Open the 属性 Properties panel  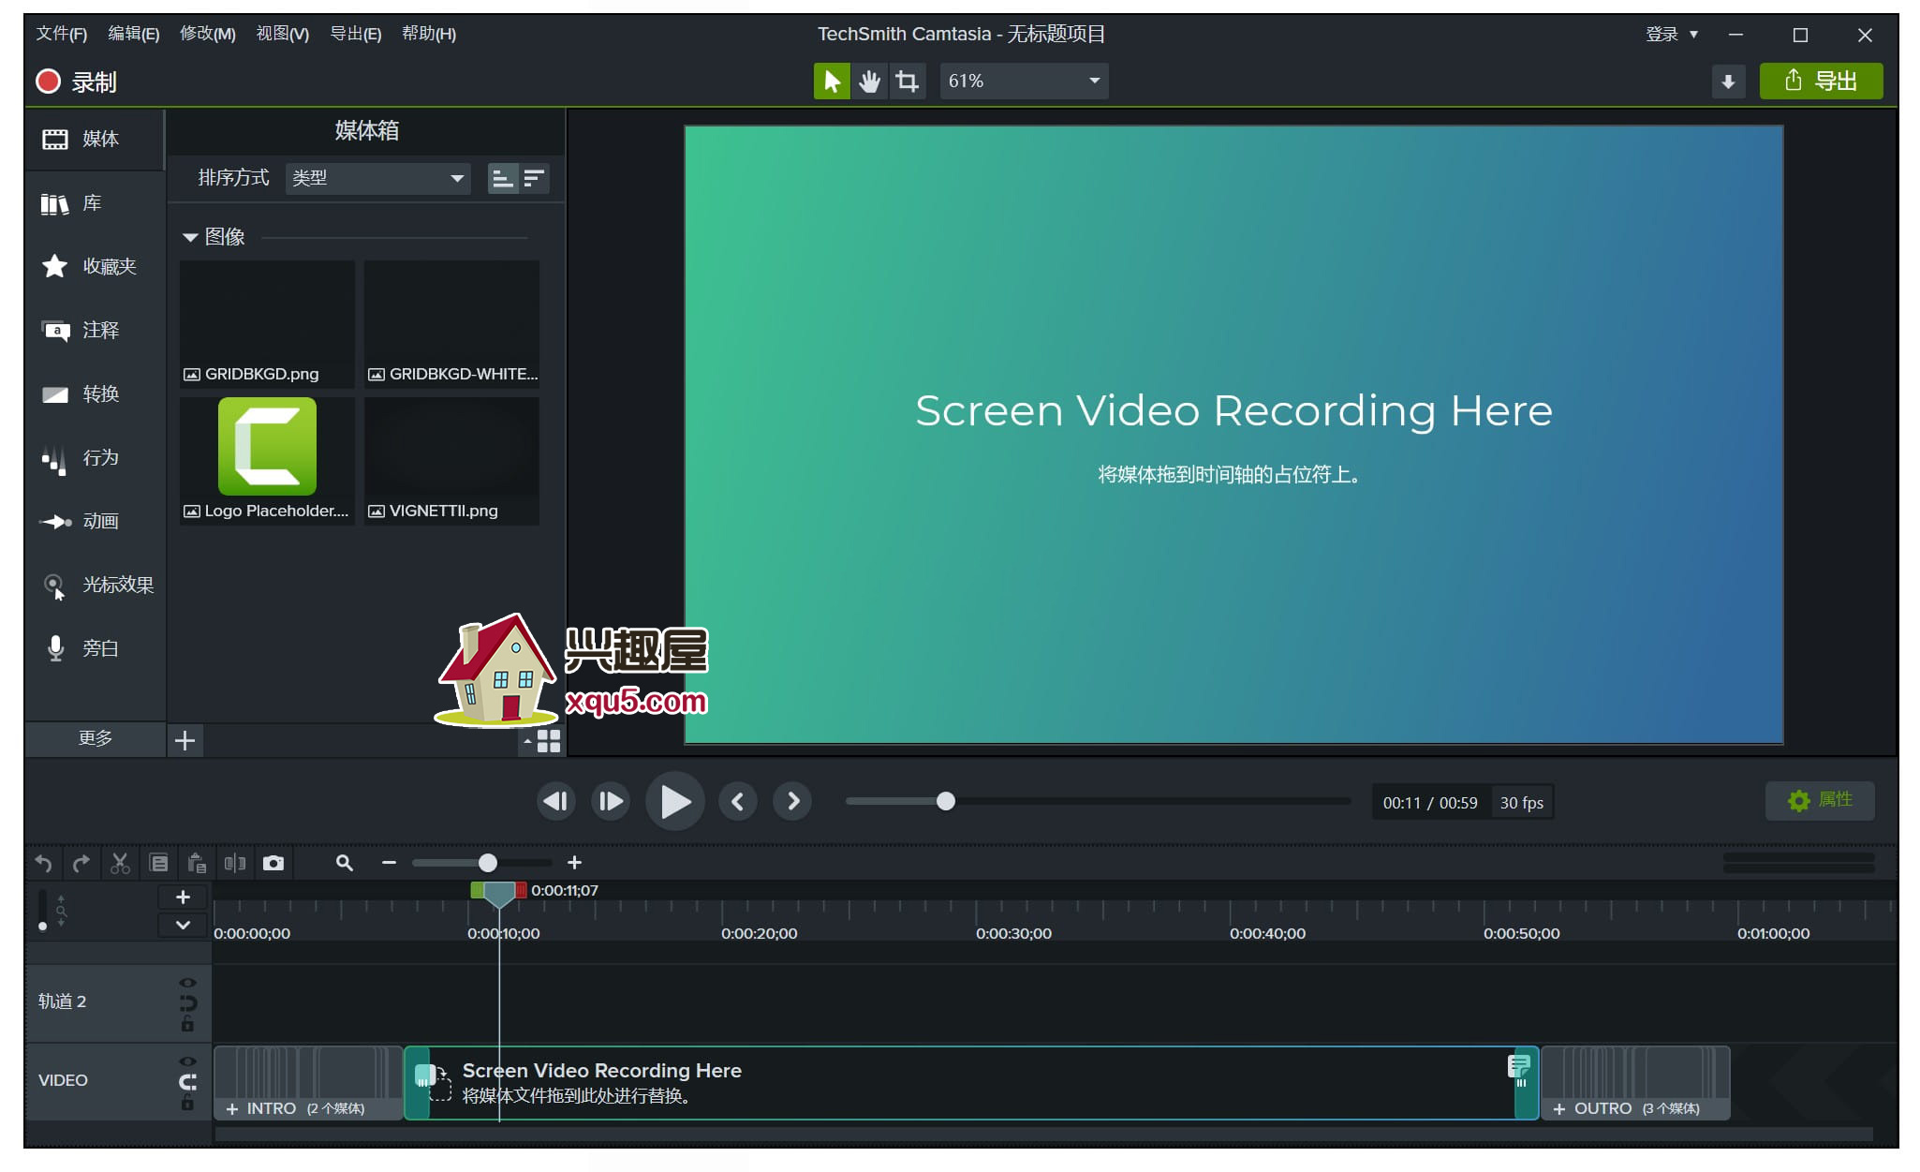[x=1820, y=800]
